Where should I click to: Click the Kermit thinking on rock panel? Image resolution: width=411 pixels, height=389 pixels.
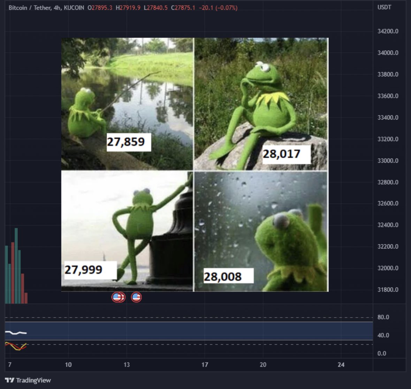click(261, 104)
